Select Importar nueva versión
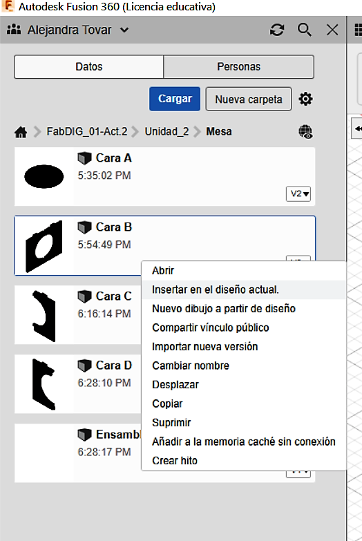 (x=244, y=347)
